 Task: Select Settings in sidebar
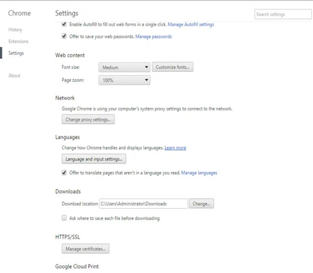(16, 53)
